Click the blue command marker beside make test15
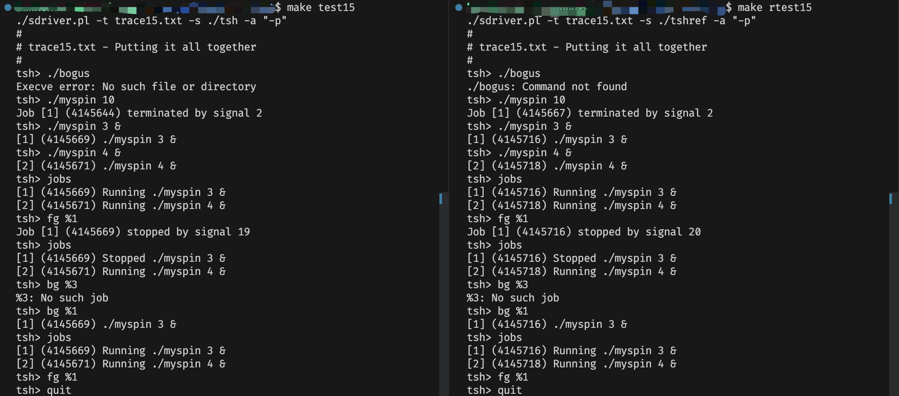The width and height of the screenshot is (899, 396). pos(7,7)
